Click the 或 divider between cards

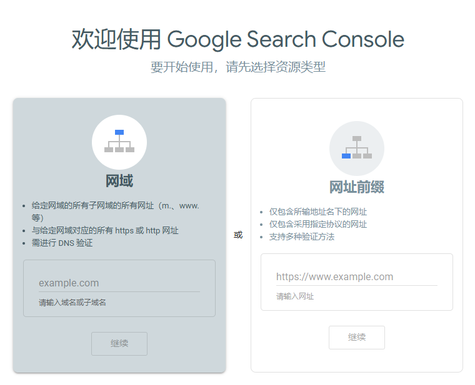point(238,235)
